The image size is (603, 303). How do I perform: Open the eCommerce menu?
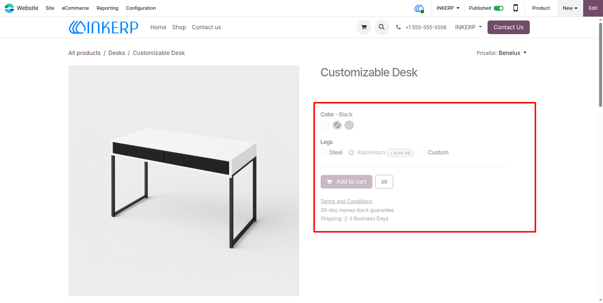(75, 8)
